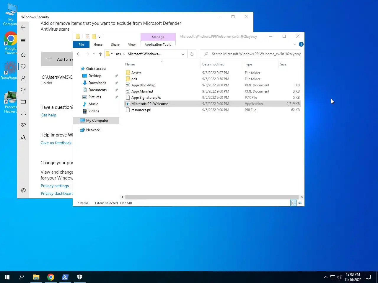Open taskbar search
This screenshot has width=378, height=283.
21,277
